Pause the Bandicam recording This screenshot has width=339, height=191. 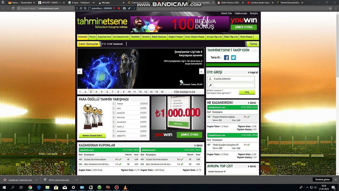click(114, 8)
